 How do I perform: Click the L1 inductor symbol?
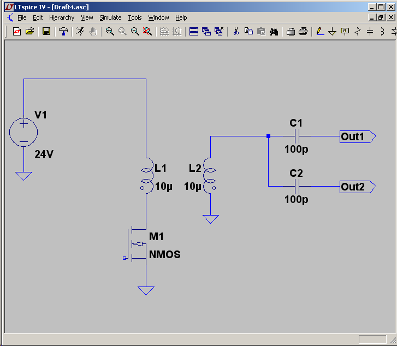pos(146,175)
